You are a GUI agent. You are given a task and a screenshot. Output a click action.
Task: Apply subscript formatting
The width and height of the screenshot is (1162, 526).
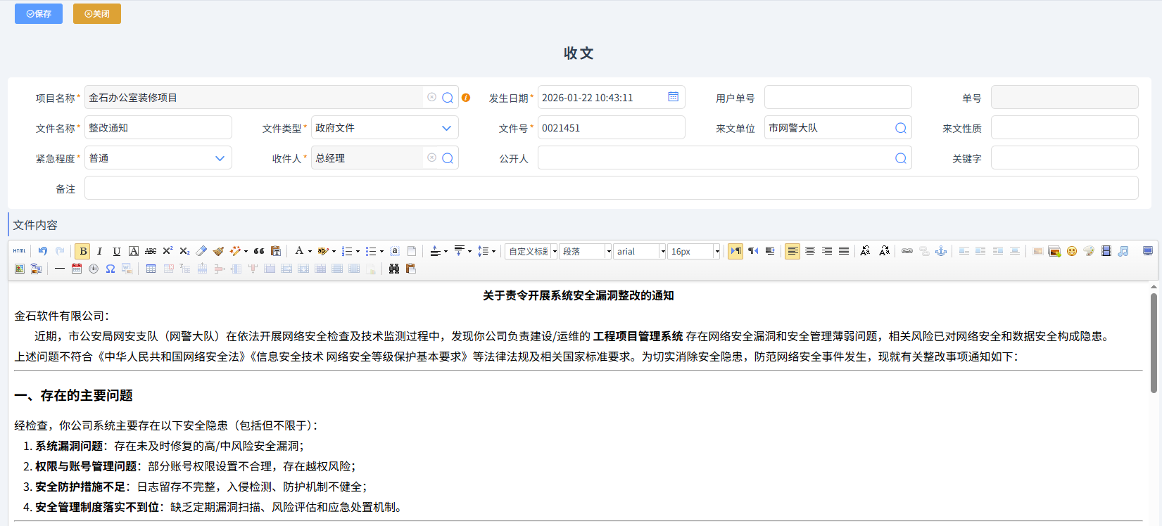coord(184,251)
